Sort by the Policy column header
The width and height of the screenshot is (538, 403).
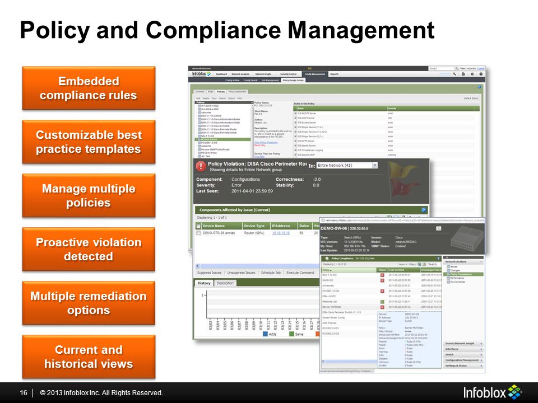pos(349,270)
